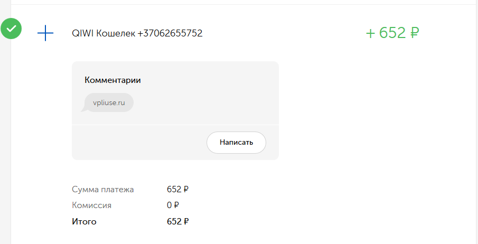Select the 0 ₽ commission value
Image resolution: width=478 pixels, height=244 pixels.
coord(173,205)
